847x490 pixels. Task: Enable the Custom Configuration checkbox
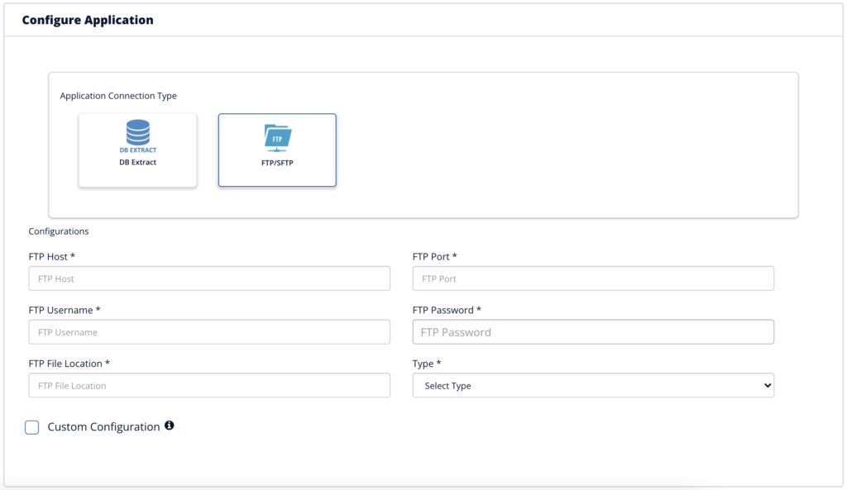(32, 427)
